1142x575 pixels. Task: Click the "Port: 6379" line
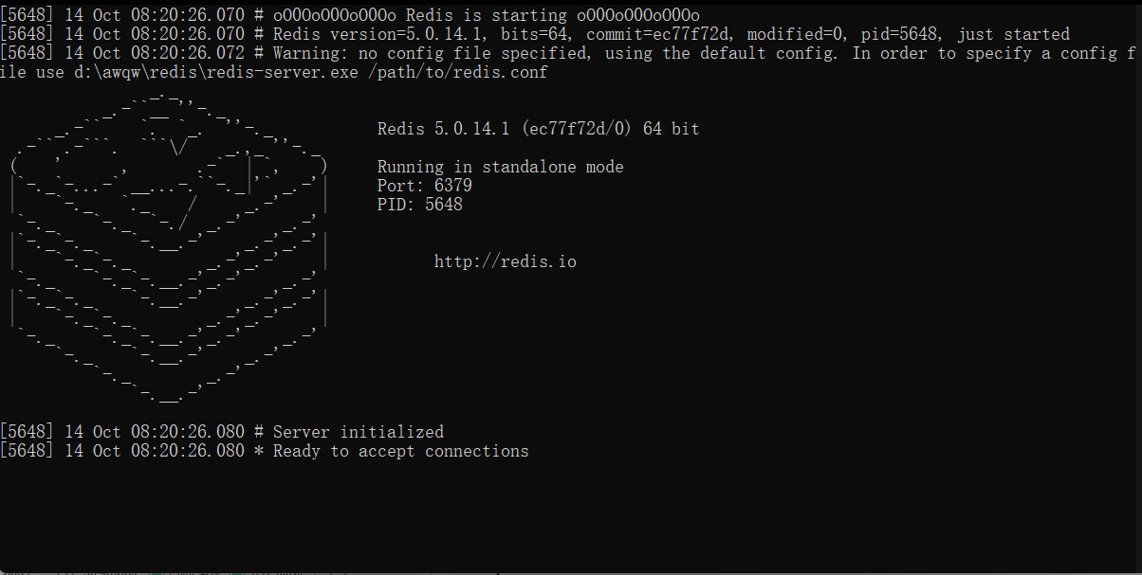tap(425, 186)
